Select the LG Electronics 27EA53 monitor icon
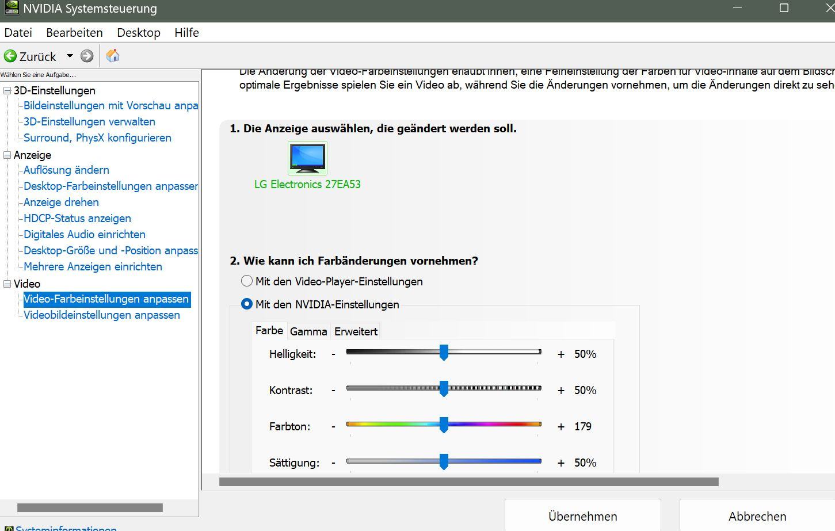 point(307,158)
